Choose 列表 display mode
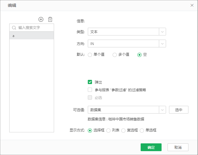198x155 pixels. (108, 131)
